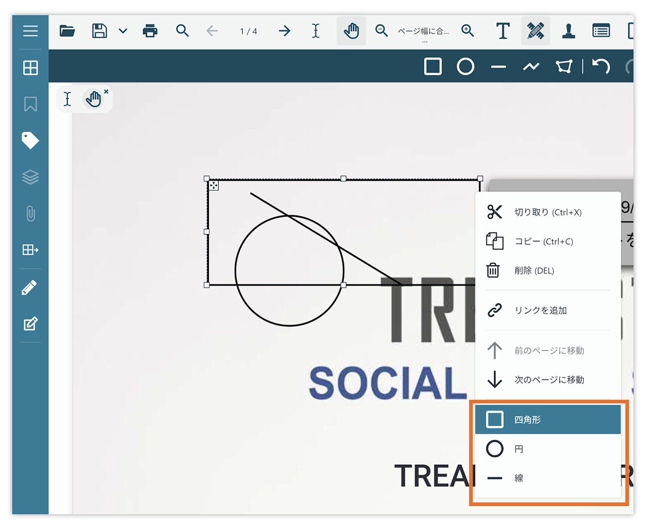This screenshot has width=649, height=529.
Task: Open the page-width zoom dropdown
Action: tap(424, 32)
